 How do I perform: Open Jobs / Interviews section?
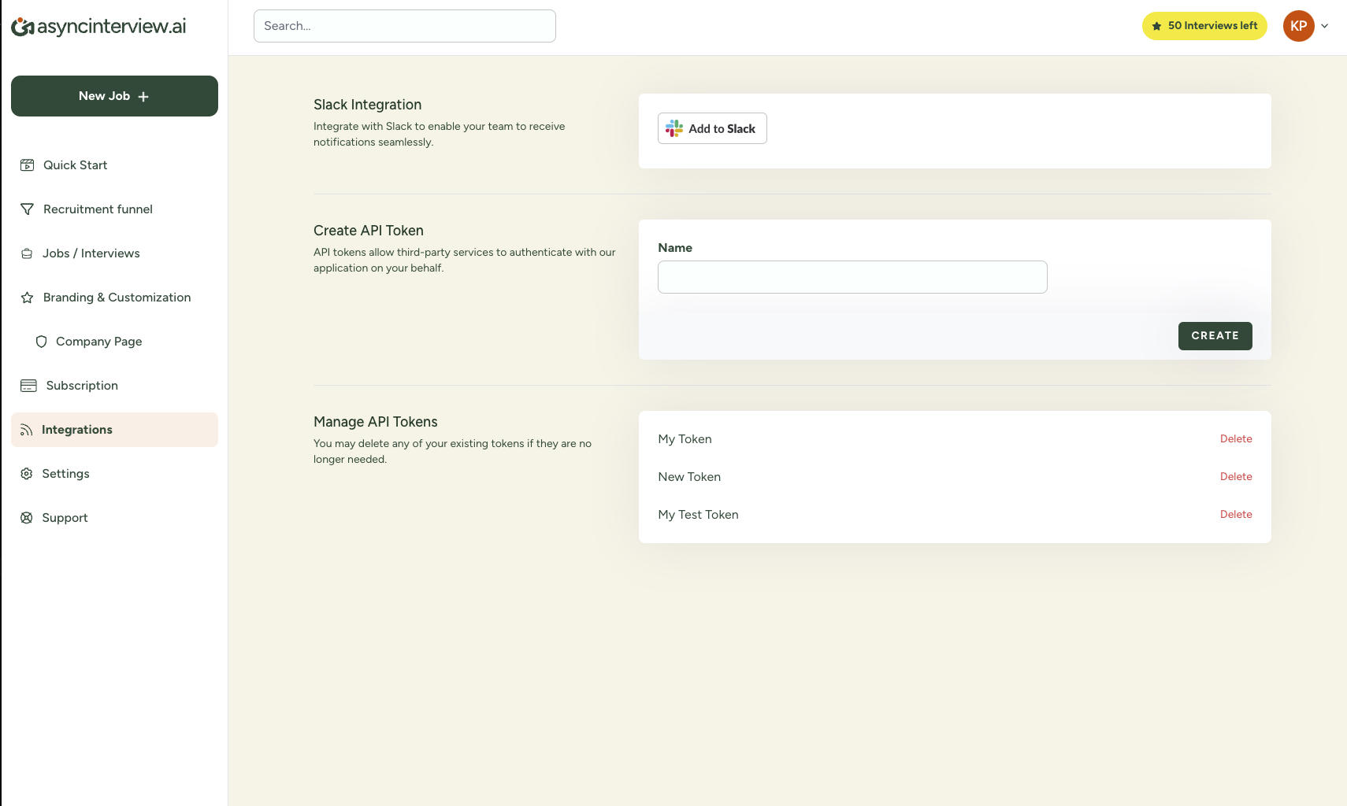tap(114, 253)
